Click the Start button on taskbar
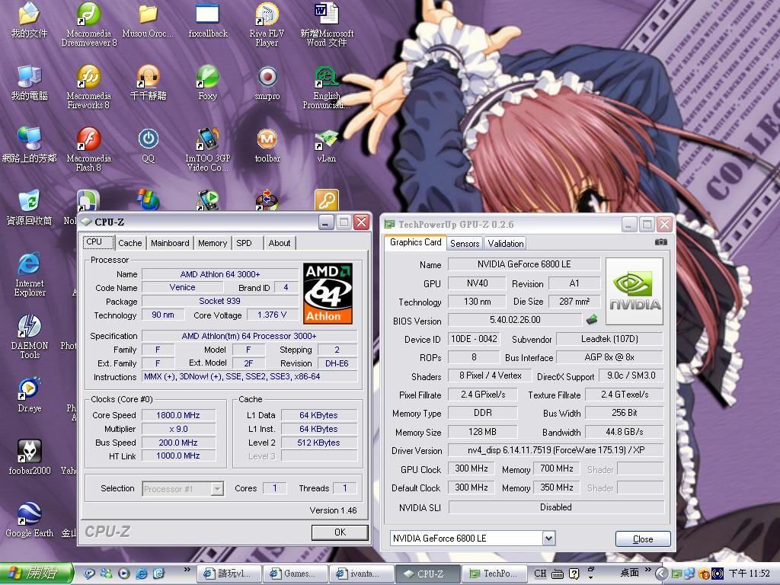Image resolution: width=780 pixels, height=585 pixels. coord(37,573)
